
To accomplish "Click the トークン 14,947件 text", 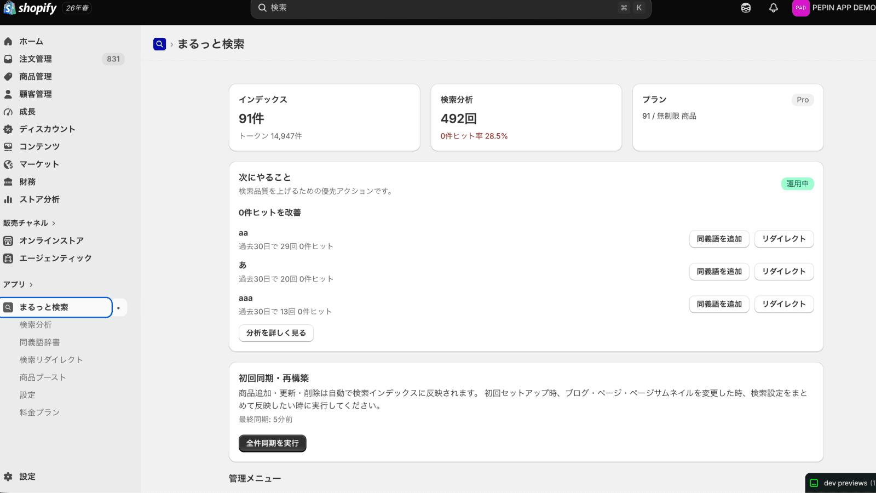I will coord(270,136).
